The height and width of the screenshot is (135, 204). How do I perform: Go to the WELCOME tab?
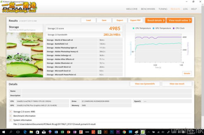(x=132, y=9)
